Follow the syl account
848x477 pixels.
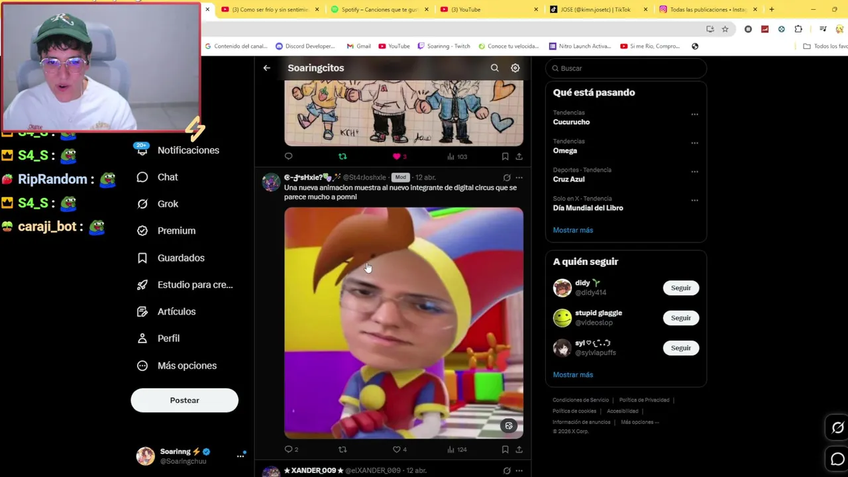pos(680,348)
